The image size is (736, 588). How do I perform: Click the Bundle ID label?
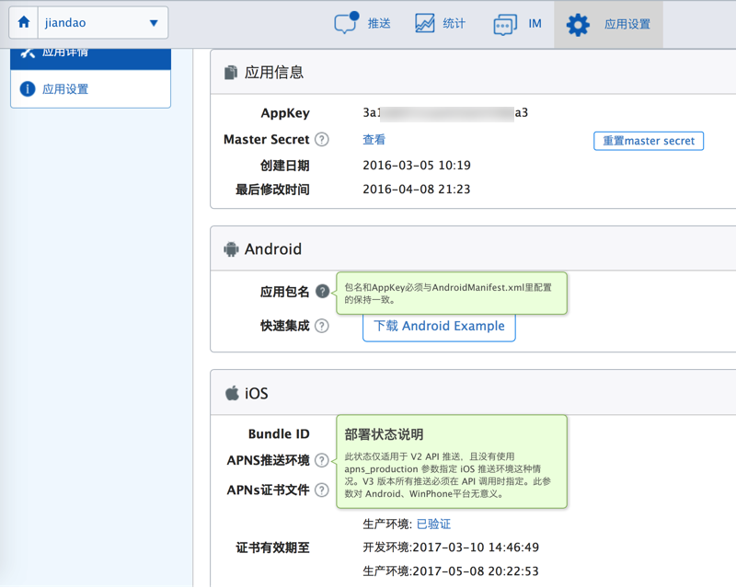[x=279, y=434]
